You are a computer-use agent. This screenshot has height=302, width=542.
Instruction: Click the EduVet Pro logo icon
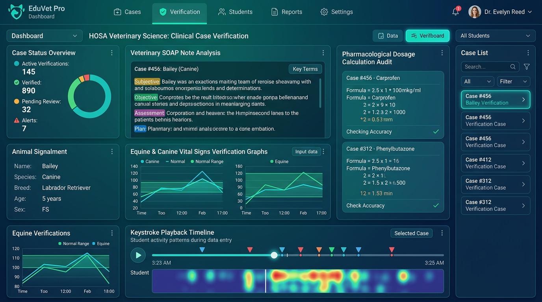(x=16, y=12)
